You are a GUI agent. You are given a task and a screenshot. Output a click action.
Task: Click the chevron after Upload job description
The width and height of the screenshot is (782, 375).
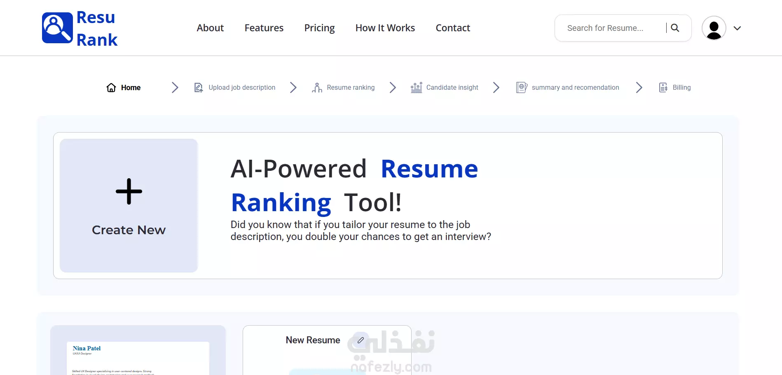point(293,87)
